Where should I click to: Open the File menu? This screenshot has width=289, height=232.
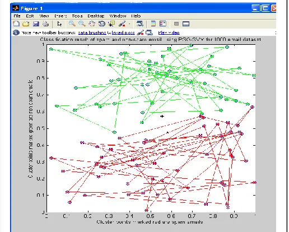click(x=17, y=16)
